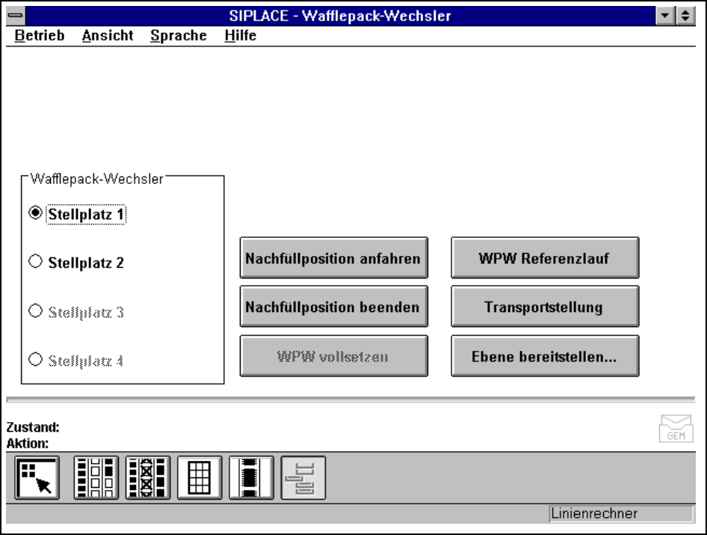The image size is (707, 535).
Task: Open the feeder columns toolbar icon
Action: (96, 477)
